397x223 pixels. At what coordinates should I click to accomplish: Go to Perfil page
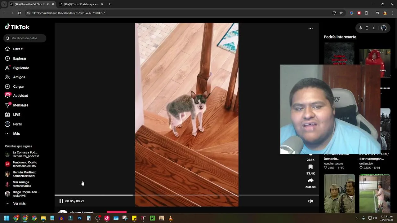pyautogui.click(x=13, y=124)
